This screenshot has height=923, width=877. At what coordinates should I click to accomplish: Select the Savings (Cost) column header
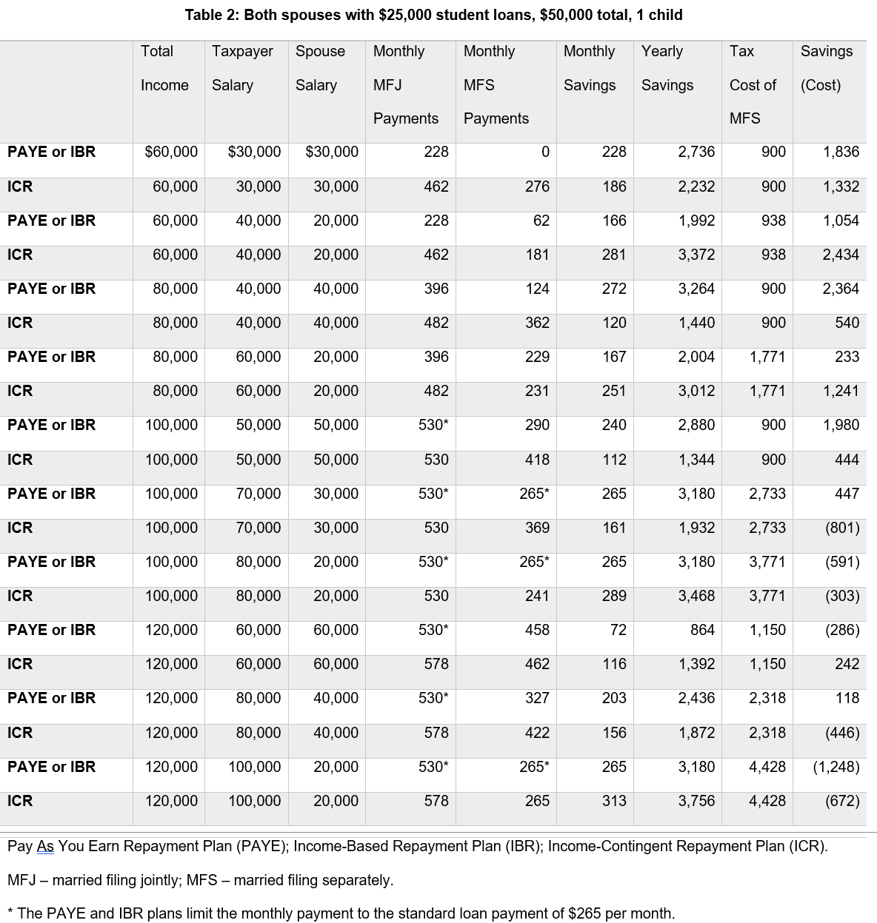pyautogui.click(x=826, y=68)
